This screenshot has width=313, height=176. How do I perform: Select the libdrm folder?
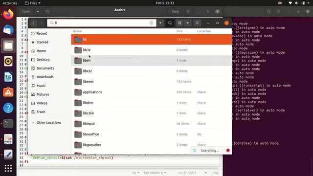pyautogui.click(x=151, y=103)
